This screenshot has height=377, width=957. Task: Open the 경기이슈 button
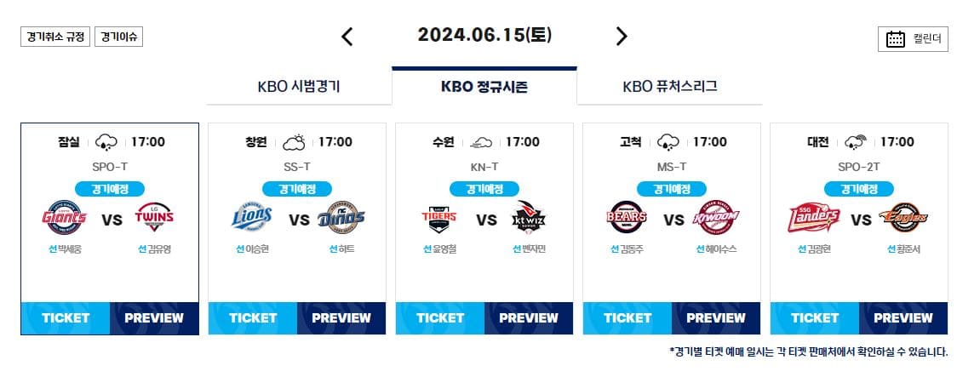[118, 37]
